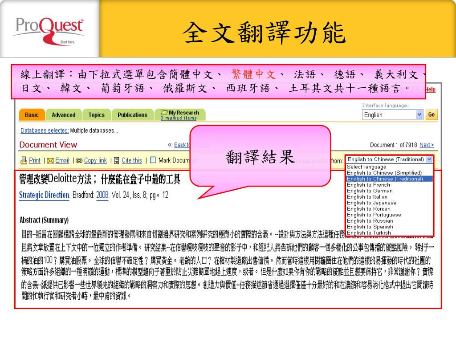The image size is (456, 342).
Task: Open the Databases selected link
Action: pyautogui.click(x=45, y=130)
